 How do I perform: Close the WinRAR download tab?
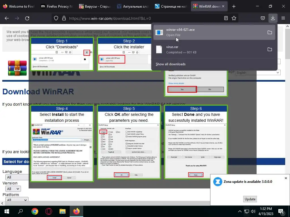(x=223, y=6)
